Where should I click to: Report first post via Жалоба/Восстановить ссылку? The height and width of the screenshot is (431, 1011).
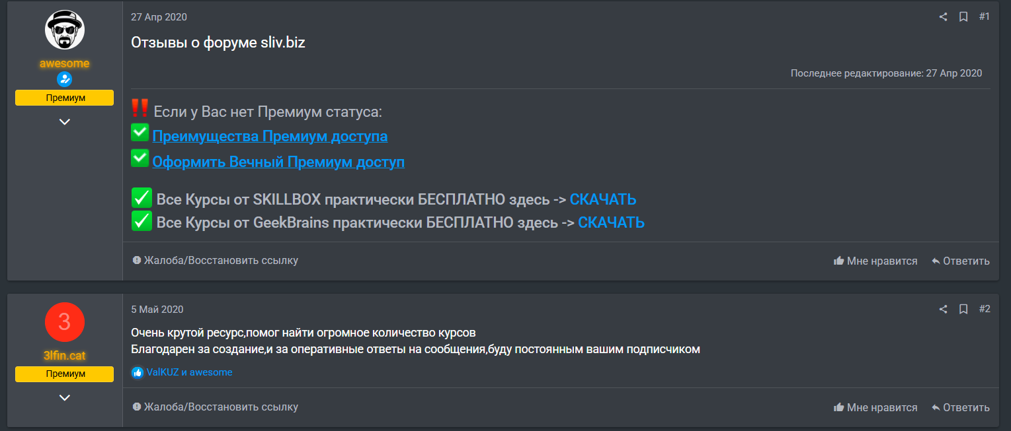coord(215,260)
